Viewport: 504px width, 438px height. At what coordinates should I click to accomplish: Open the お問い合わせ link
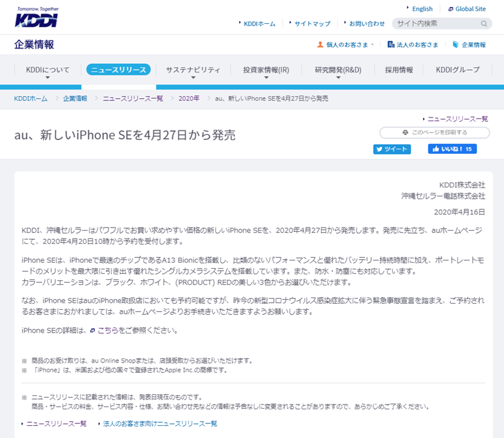pos(367,24)
